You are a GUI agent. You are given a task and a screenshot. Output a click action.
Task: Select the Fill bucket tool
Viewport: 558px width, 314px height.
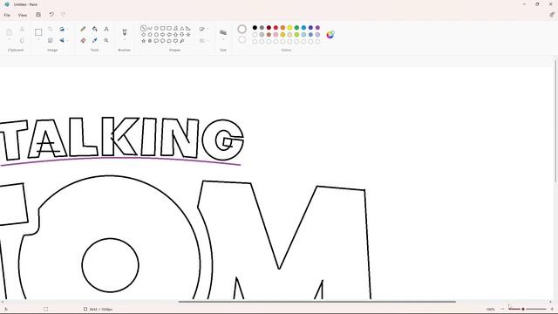tap(95, 29)
